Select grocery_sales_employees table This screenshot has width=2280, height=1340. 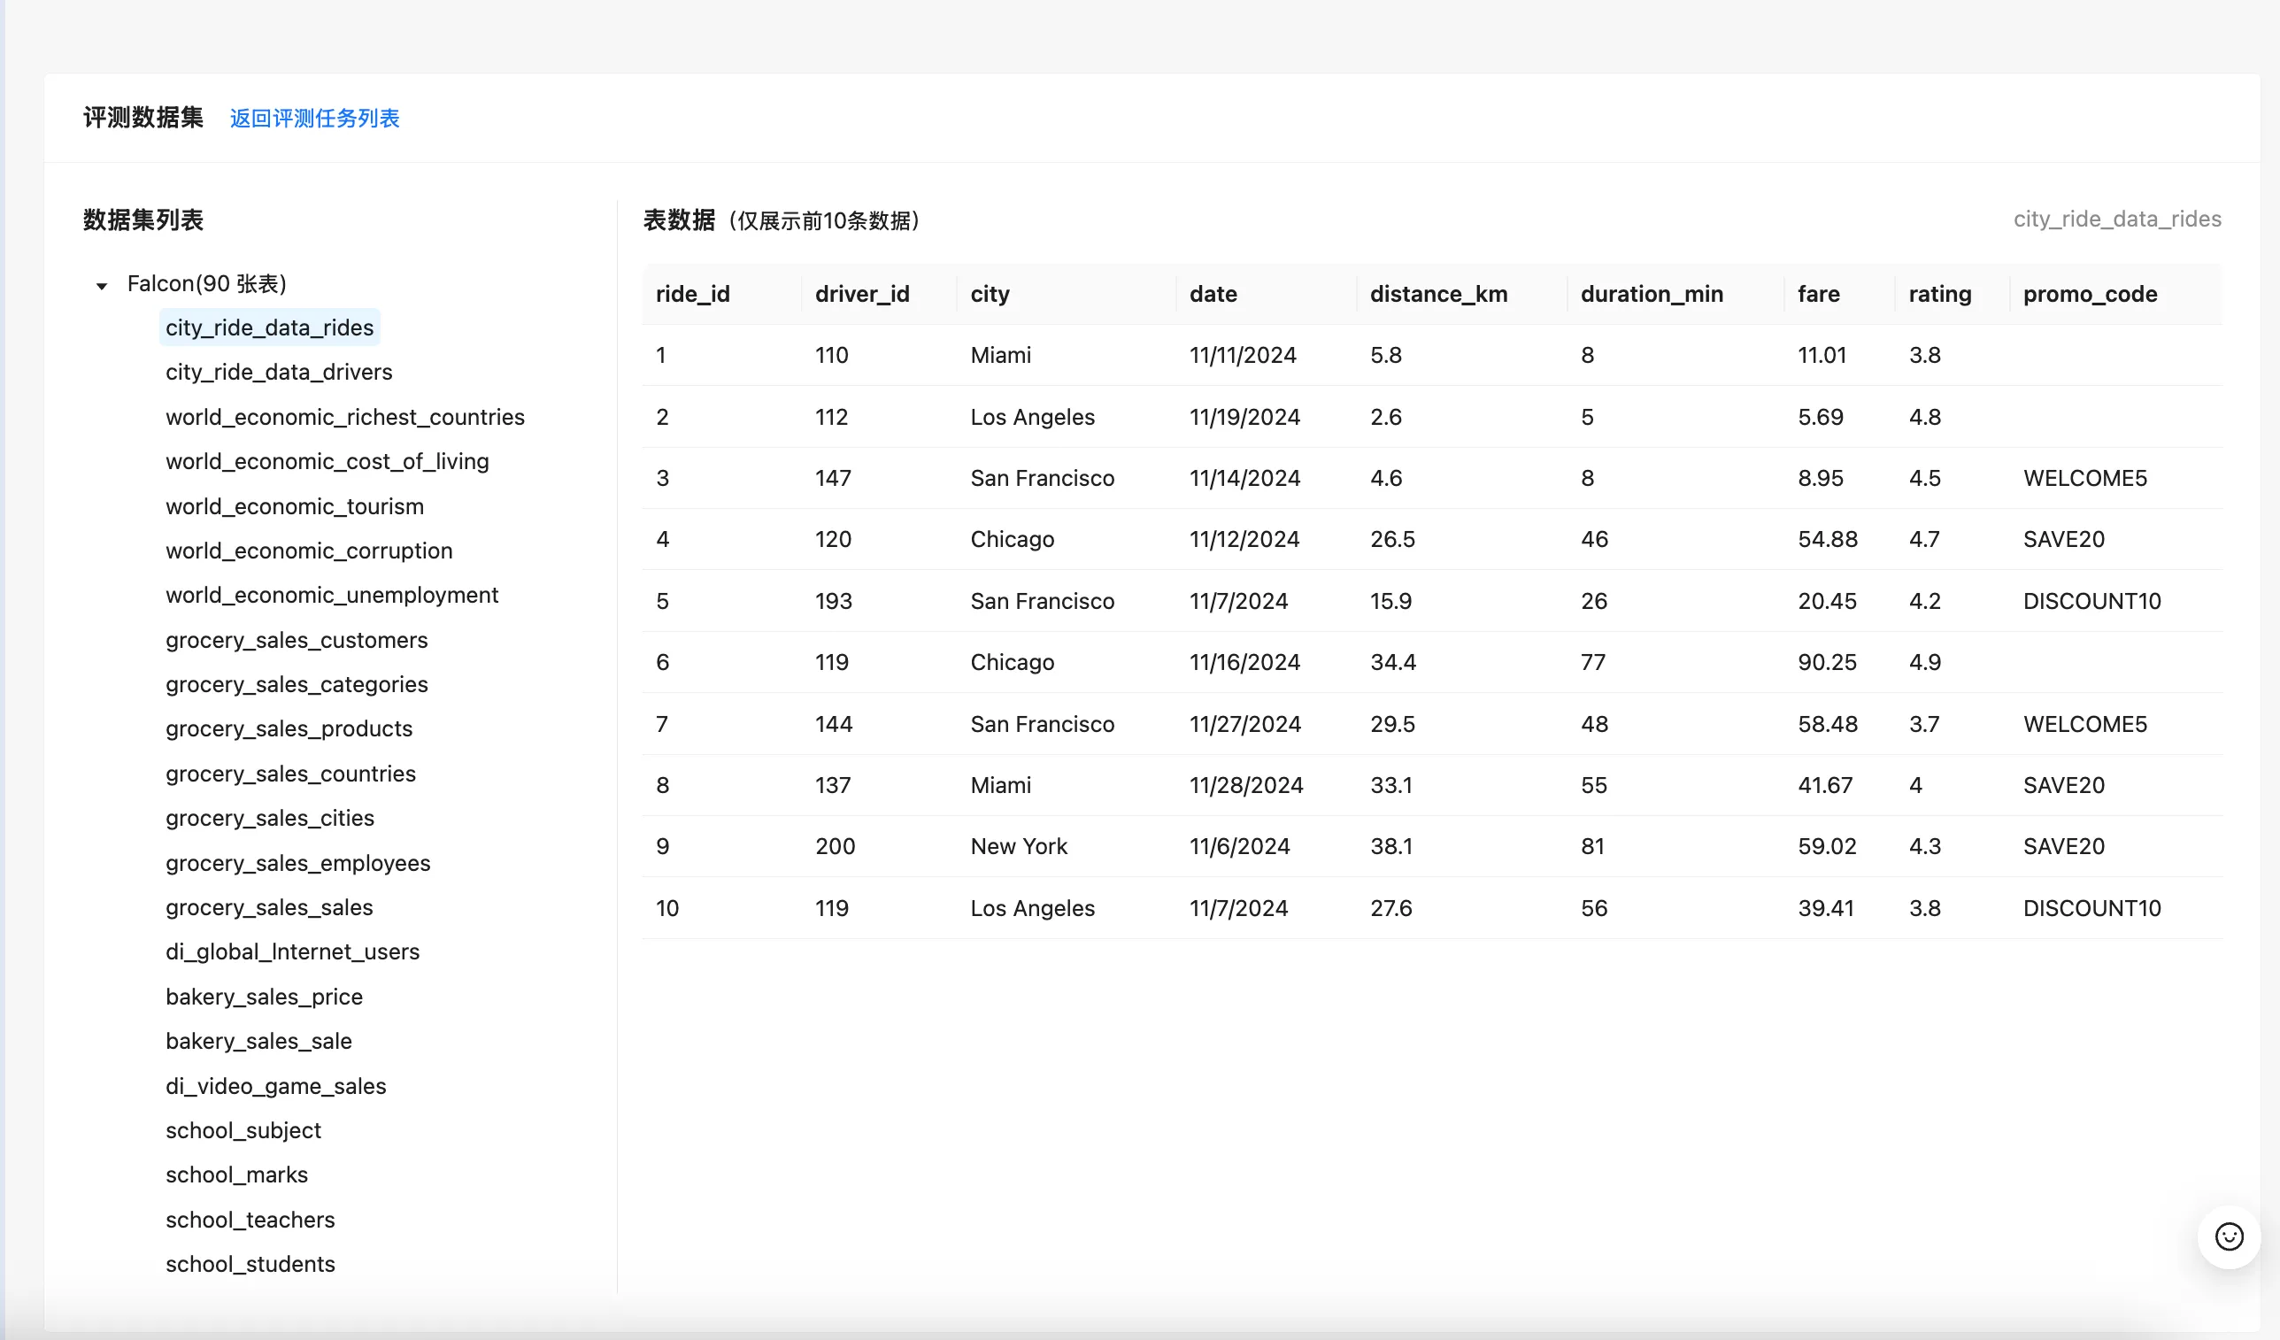[x=297, y=862]
